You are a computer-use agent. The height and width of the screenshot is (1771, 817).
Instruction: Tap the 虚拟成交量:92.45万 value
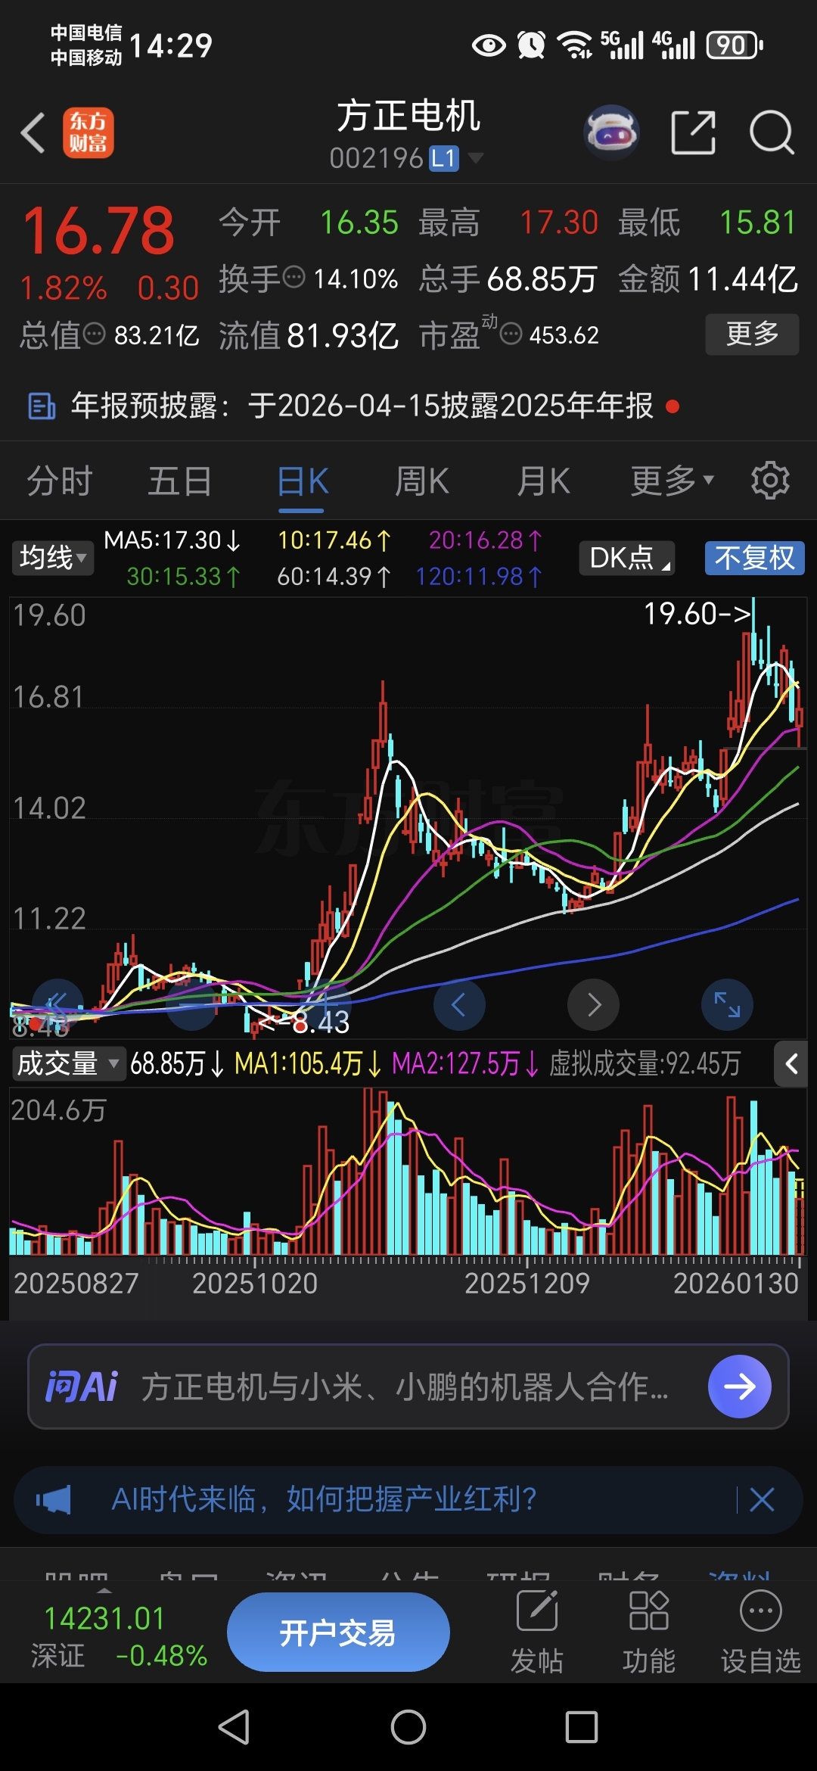point(645,1064)
